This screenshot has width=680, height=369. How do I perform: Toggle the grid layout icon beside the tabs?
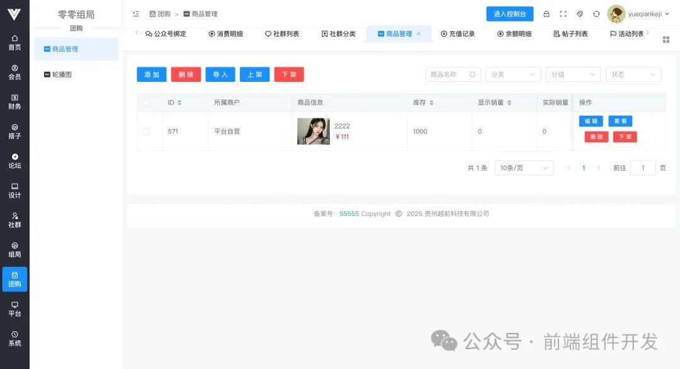pyautogui.click(x=666, y=39)
